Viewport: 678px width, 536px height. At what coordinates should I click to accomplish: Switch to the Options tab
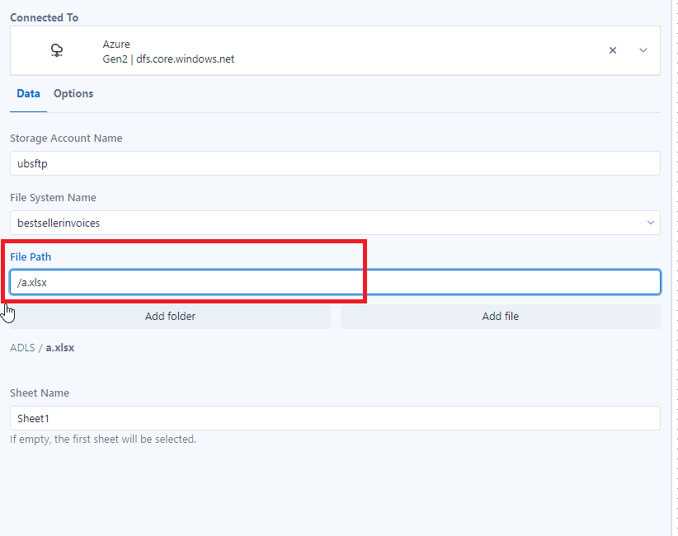(73, 93)
